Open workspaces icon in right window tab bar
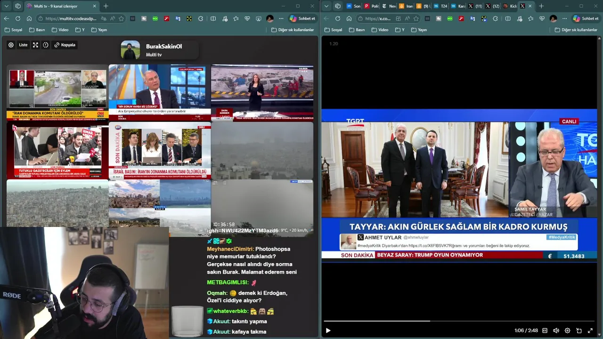This screenshot has width=603, height=339. coord(338,6)
